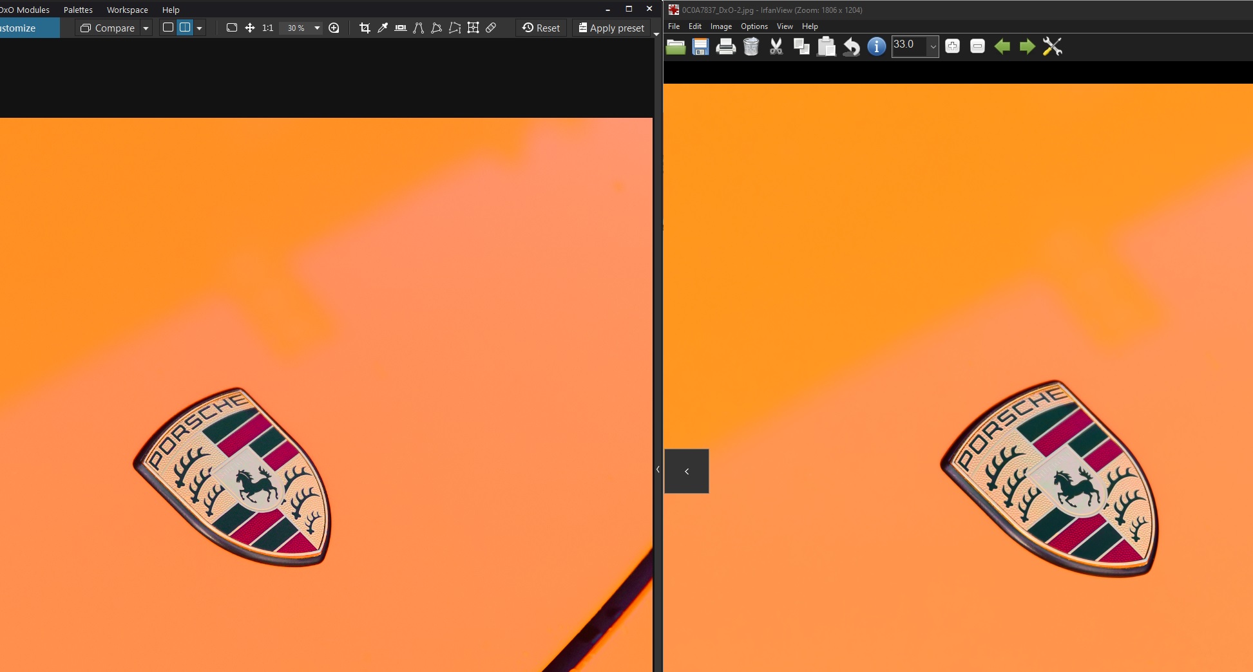
Task: Pick the white balance eyedropper tool
Action: (x=383, y=28)
